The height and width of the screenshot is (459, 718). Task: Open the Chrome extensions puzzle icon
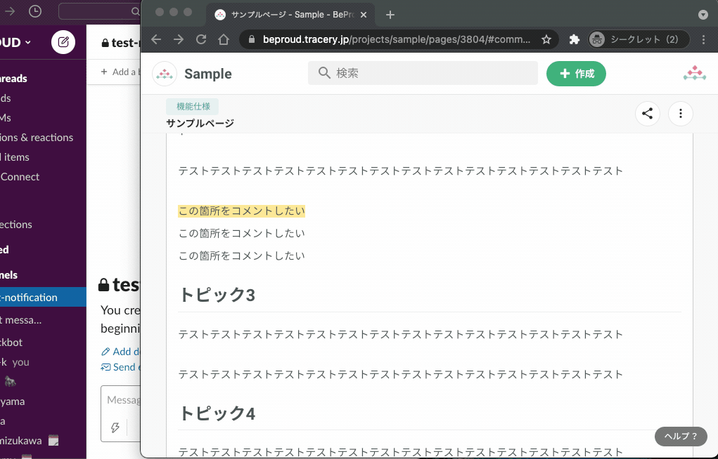click(574, 39)
